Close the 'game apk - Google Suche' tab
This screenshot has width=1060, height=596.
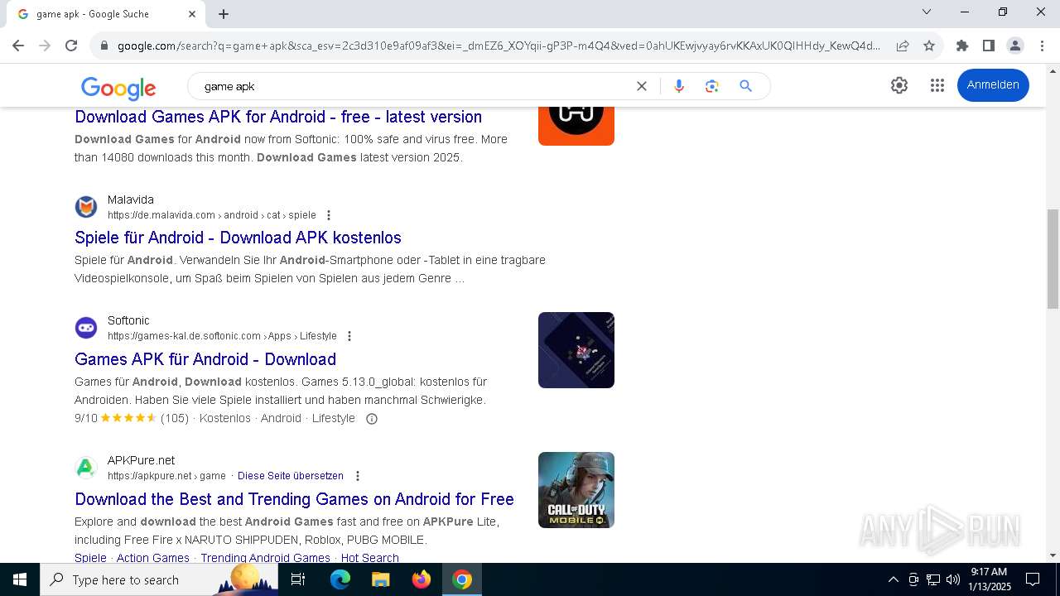192,14
